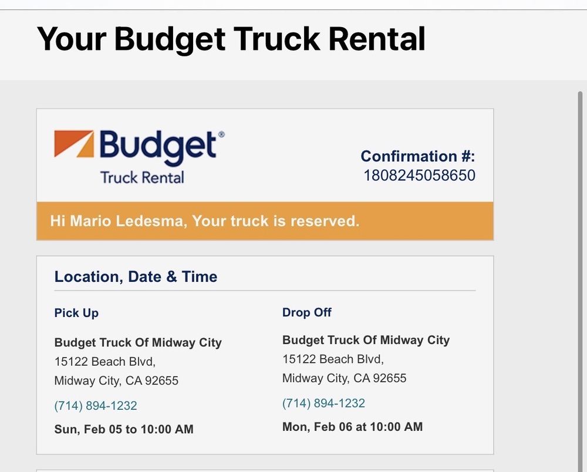Expand the partially visible section at bottom
The width and height of the screenshot is (587, 472).
pos(265,470)
